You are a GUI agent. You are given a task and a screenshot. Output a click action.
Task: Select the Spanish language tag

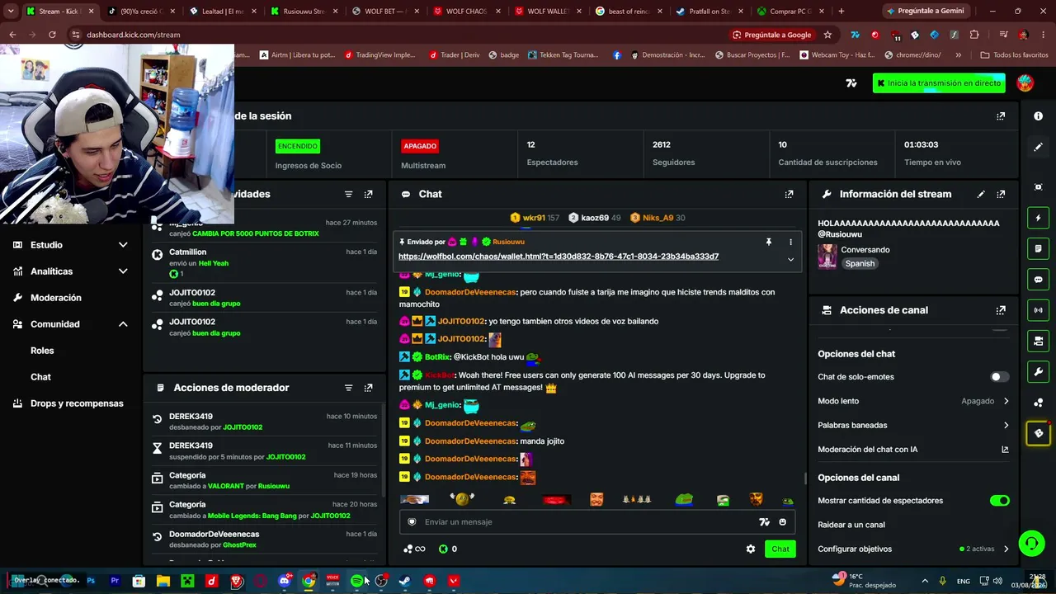tap(860, 264)
